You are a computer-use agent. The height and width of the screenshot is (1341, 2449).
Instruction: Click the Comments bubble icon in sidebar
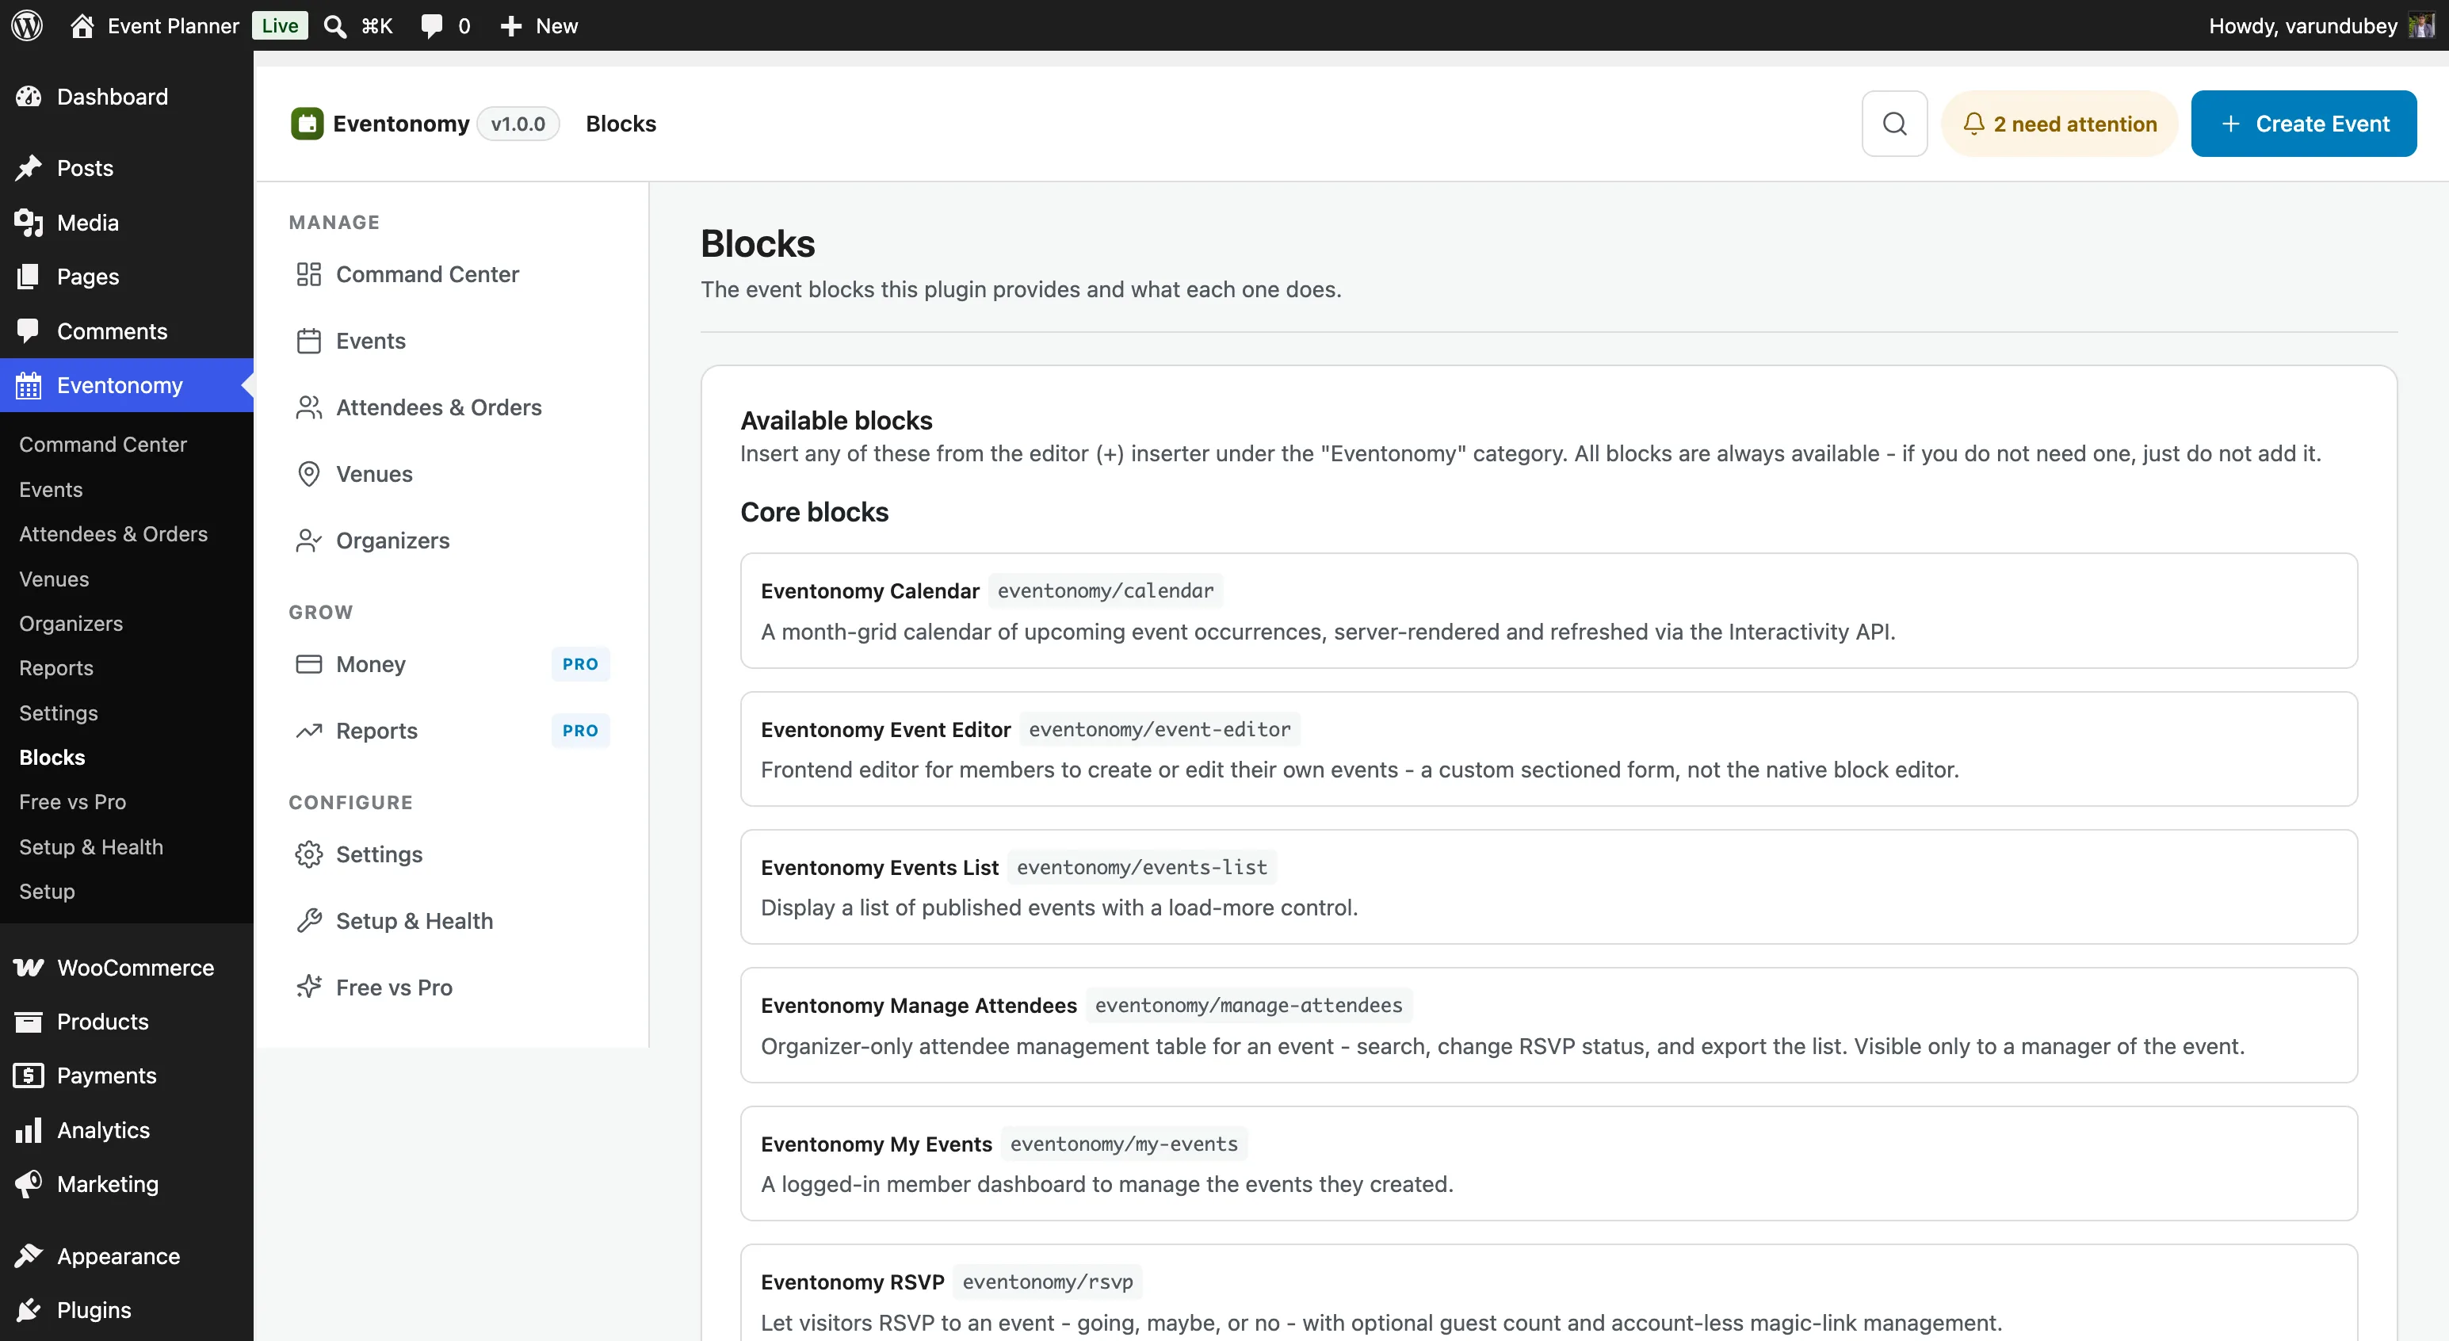(x=29, y=330)
